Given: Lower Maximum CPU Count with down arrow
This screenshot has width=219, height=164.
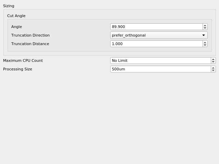Looking at the screenshot, I should (x=213, y=62).
